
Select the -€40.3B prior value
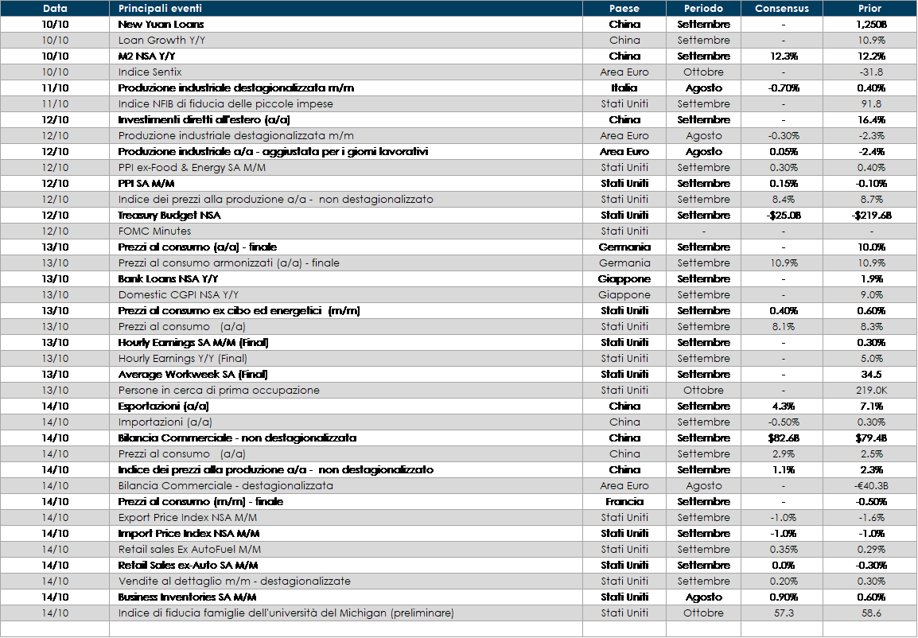click(869, 486)
